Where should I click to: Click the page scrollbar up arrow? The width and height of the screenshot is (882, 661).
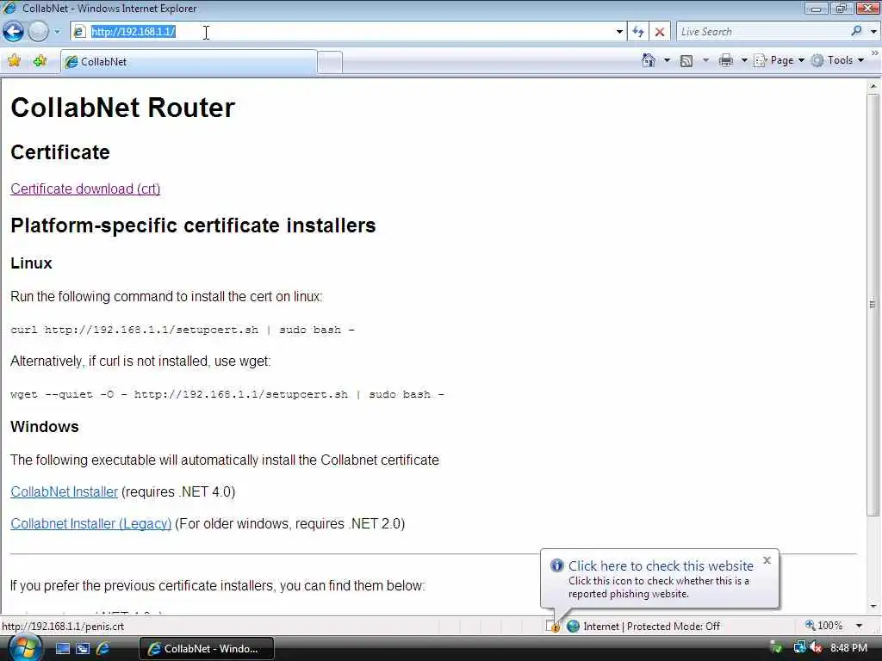pos(873,86)
